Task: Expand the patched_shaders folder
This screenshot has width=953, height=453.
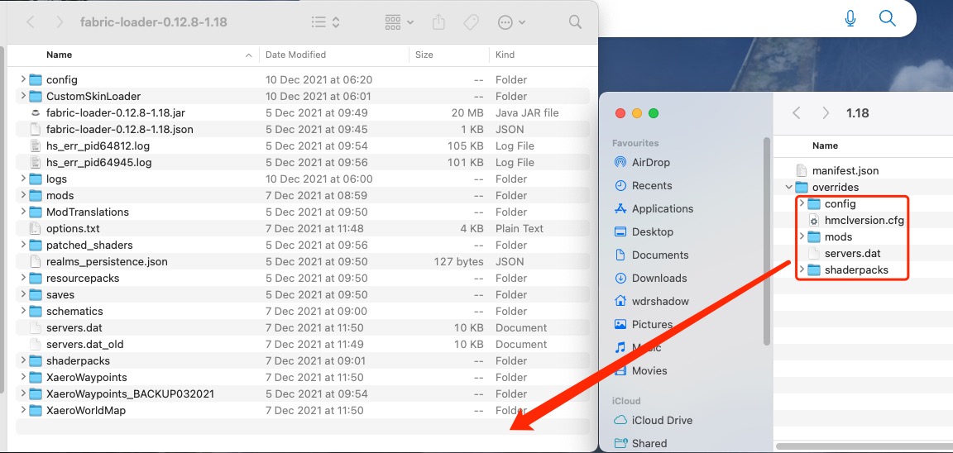Action: 23,245
